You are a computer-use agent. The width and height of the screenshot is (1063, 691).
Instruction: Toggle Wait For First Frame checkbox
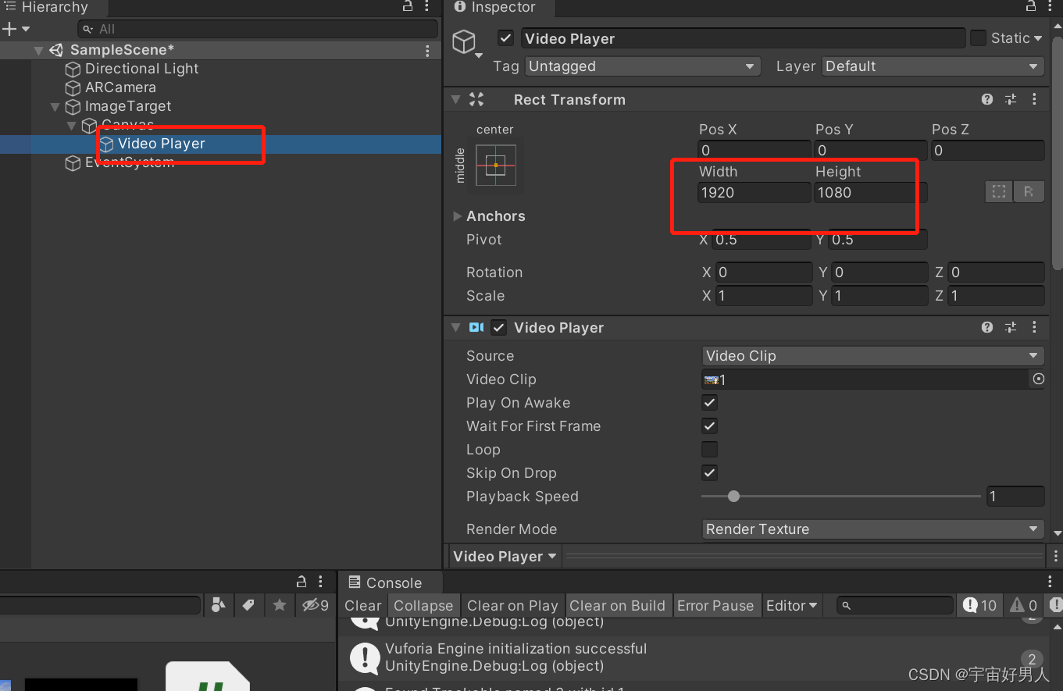coord(709,426)
